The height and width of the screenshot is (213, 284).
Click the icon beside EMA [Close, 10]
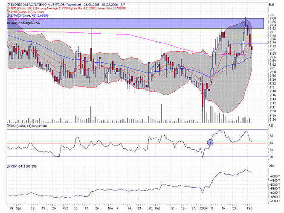[x=9, y=12]
